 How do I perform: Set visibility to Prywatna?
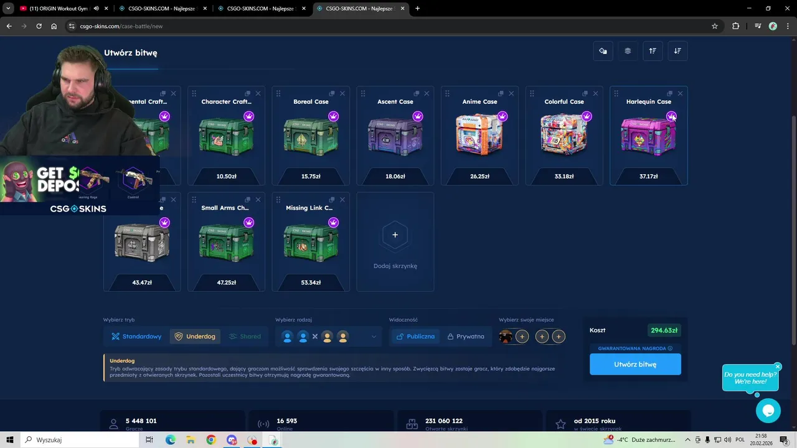[x=465, y=337]
